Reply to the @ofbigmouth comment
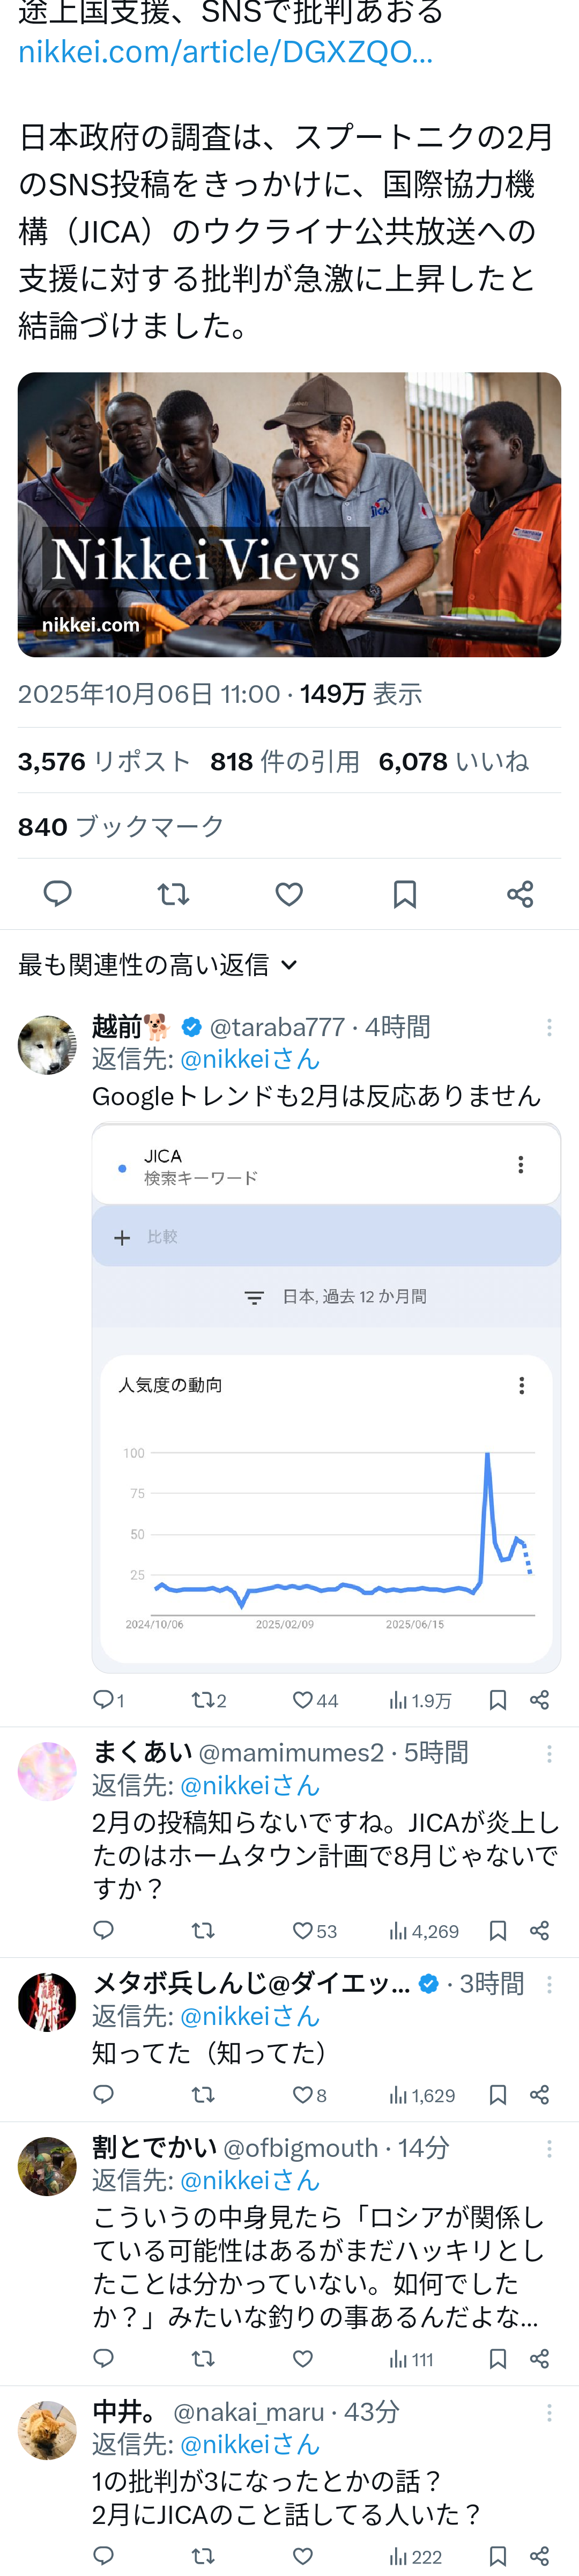 click(x=103, y=2358)
